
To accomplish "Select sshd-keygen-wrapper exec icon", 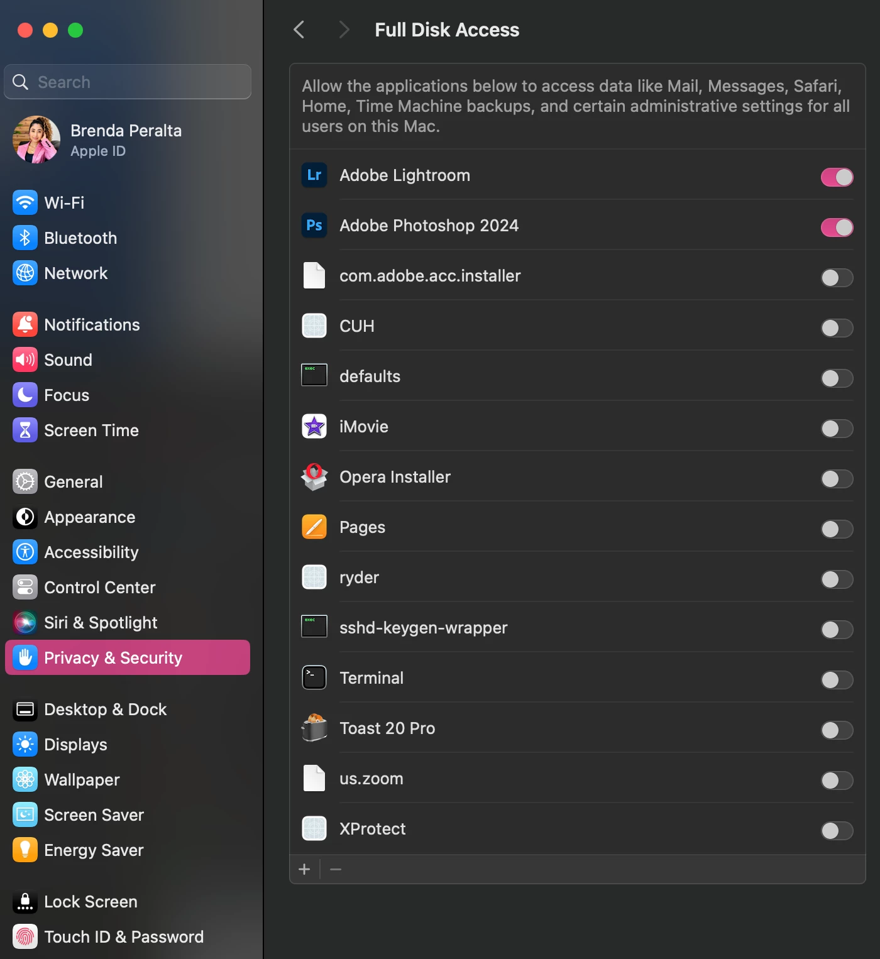I will [314, 627].
